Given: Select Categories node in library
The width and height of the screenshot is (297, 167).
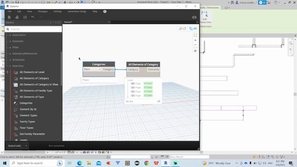Looking at the screenshot, I should (26, 103).
